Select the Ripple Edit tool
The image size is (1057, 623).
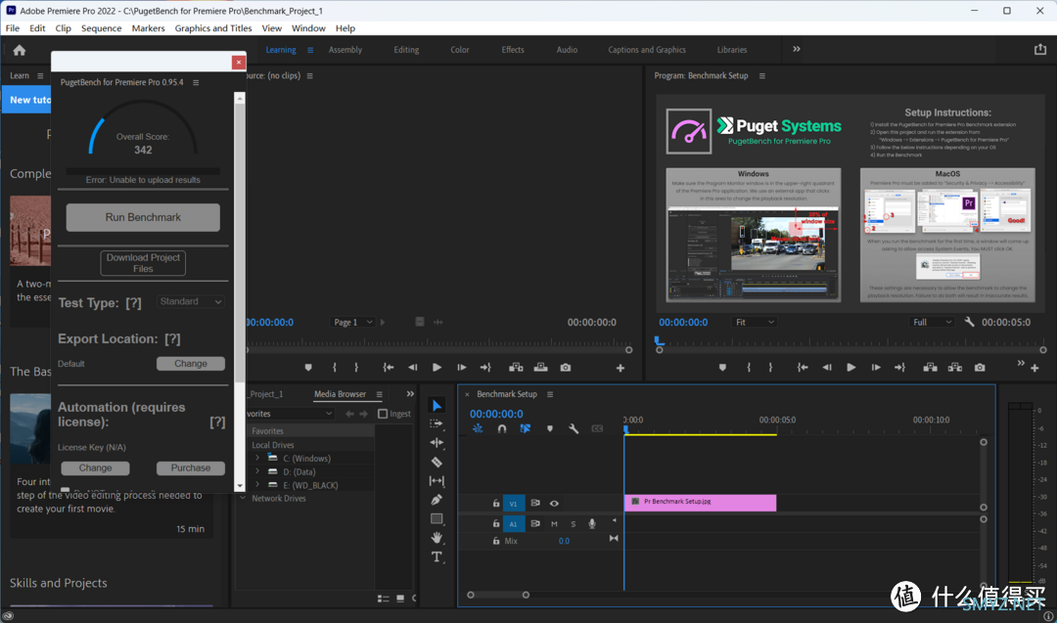point(437,442)
